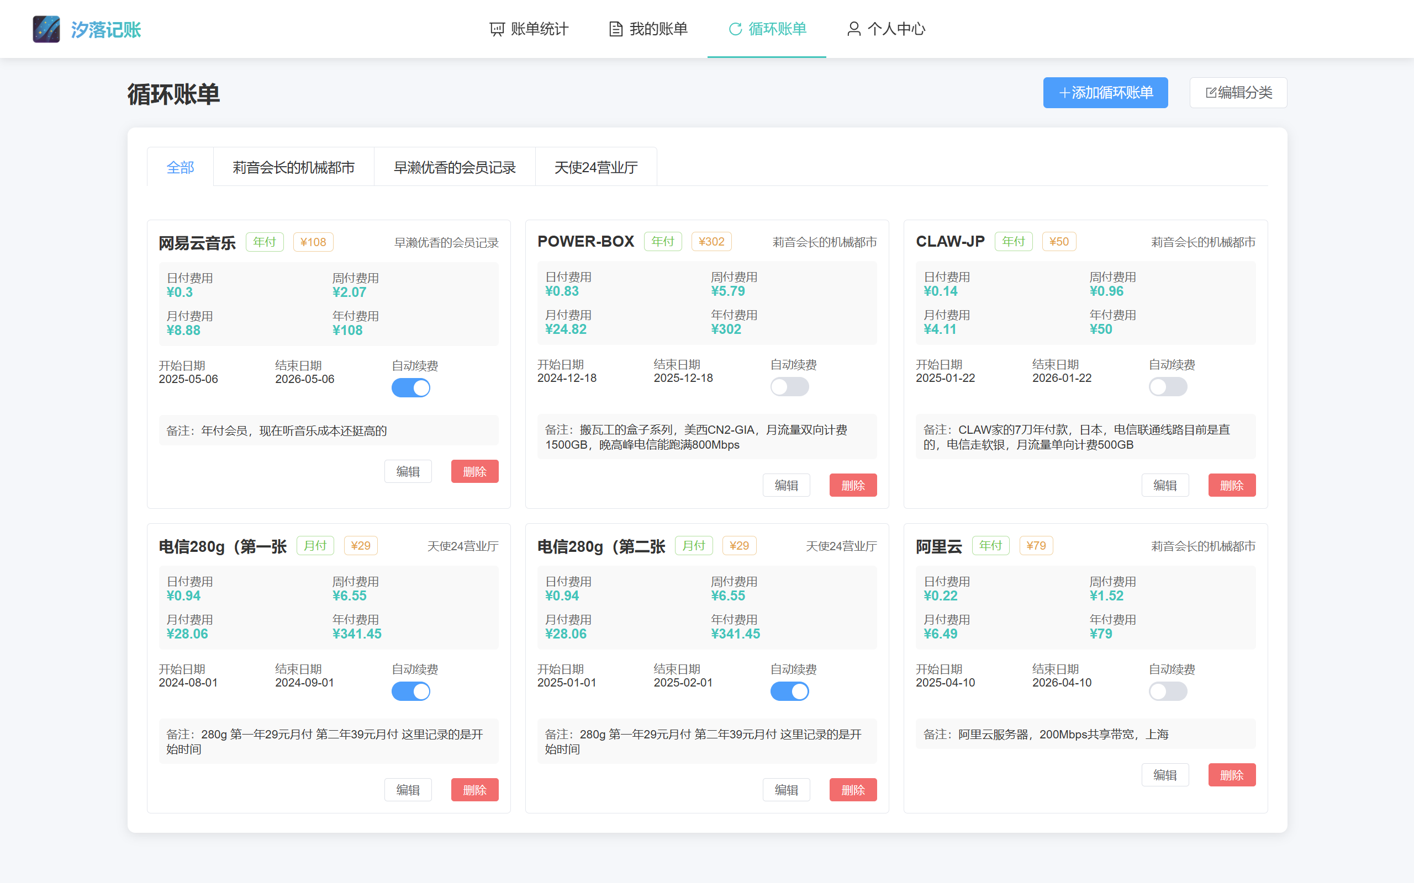Image resolution: width=1414 pixels, height=883 pixels.
Task: Enable auto-renew for 阿里云
Action: (1168, 691)
